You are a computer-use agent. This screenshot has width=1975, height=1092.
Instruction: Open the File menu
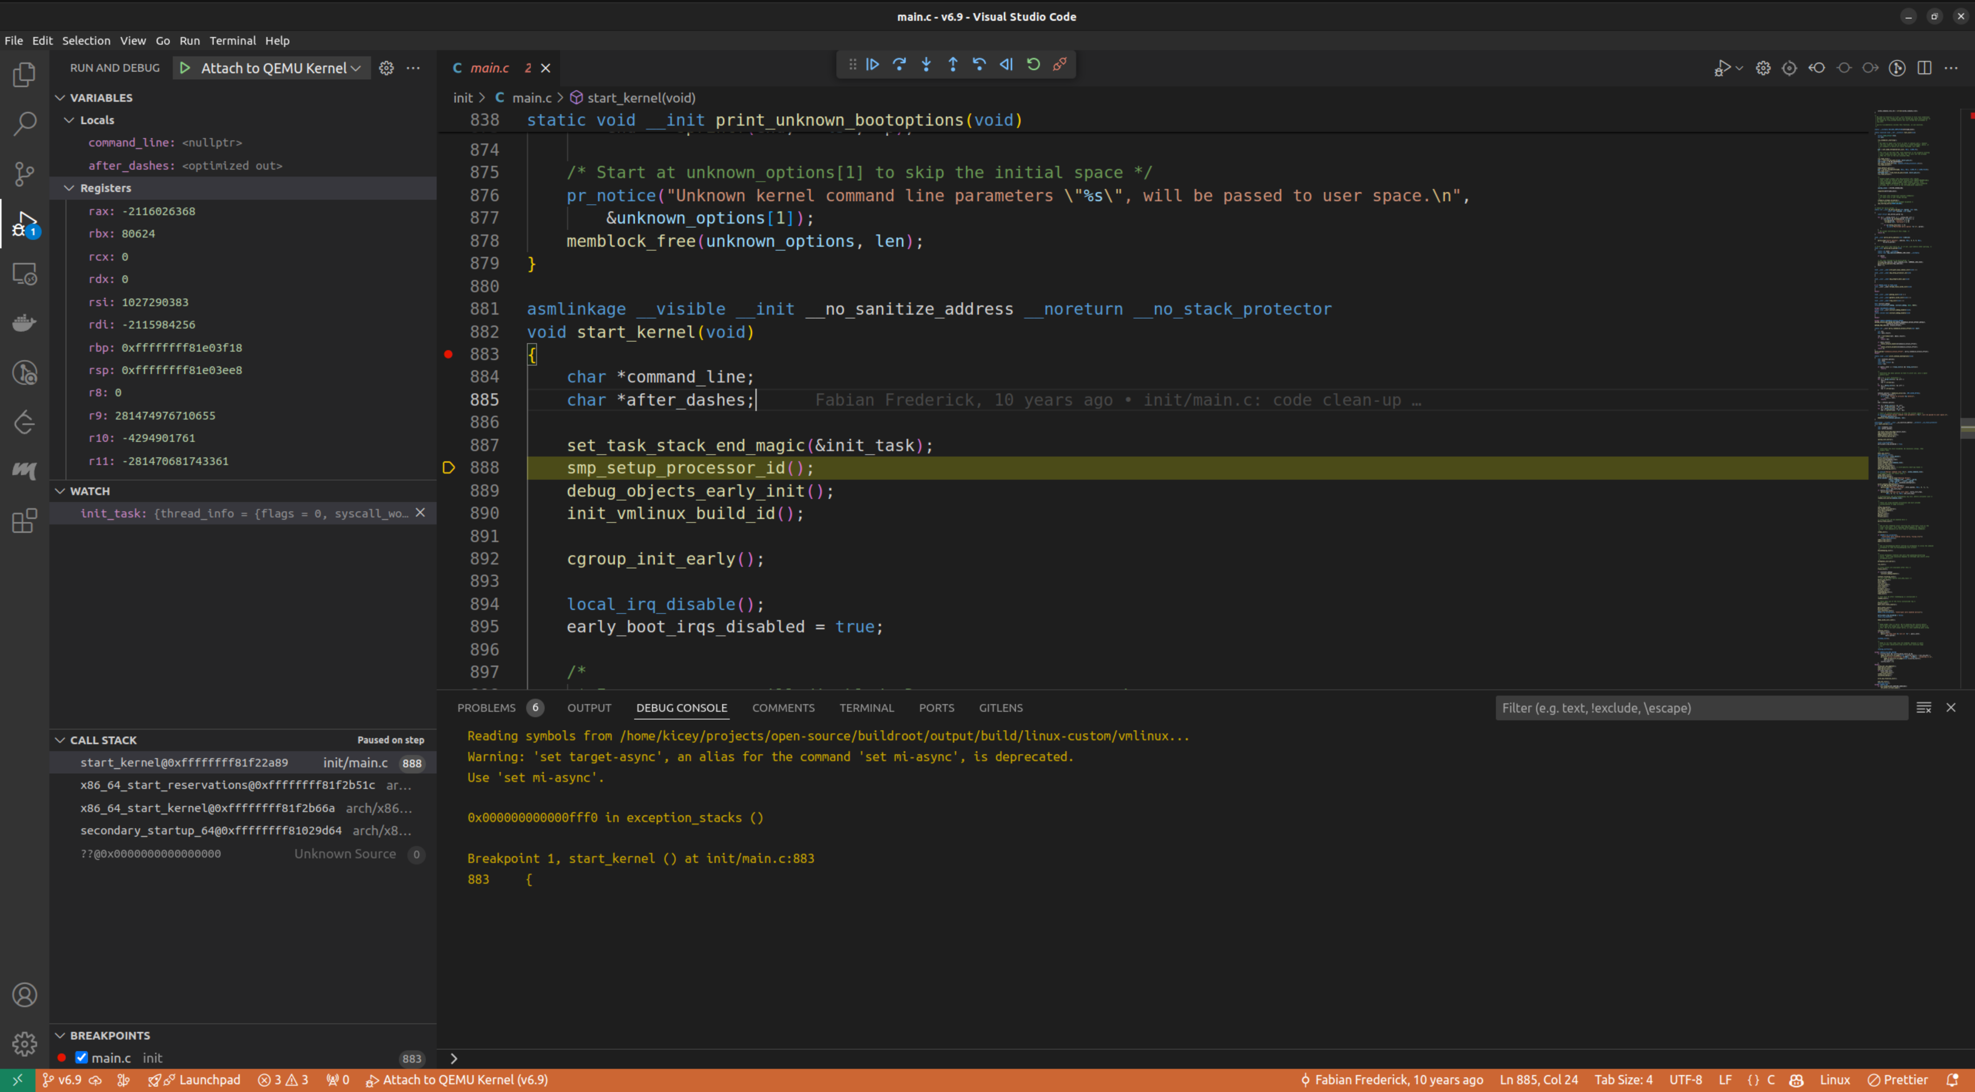pos(14,41)
